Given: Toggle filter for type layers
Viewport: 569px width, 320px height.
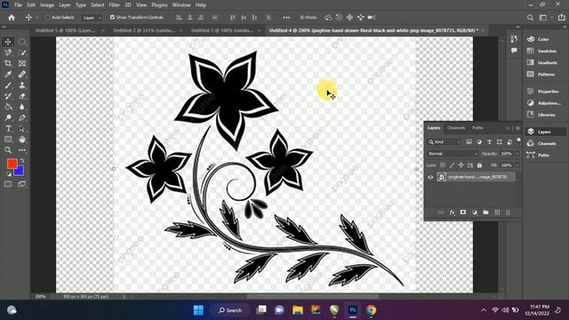Looking at the screenshot, I should (489, 142).
